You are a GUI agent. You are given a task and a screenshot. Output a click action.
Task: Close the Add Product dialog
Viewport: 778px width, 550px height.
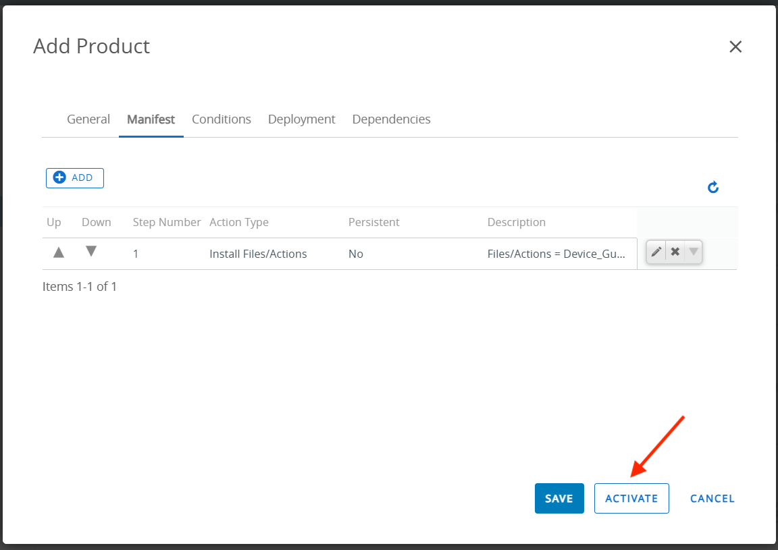[x=735, y=47]
